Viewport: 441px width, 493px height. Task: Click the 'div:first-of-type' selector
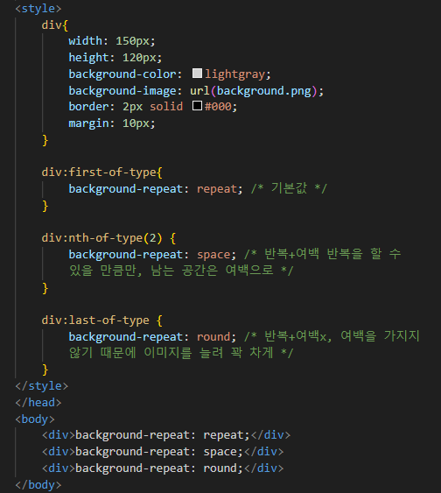[99, 173]
